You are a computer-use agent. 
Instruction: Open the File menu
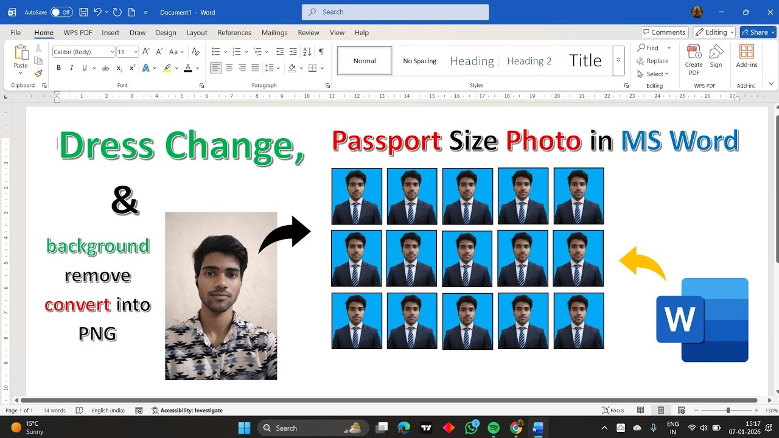coord(16,32)
